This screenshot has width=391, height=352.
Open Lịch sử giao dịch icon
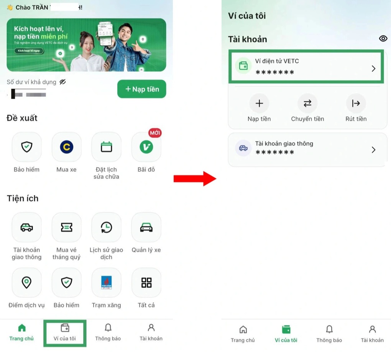coord(106,227)
